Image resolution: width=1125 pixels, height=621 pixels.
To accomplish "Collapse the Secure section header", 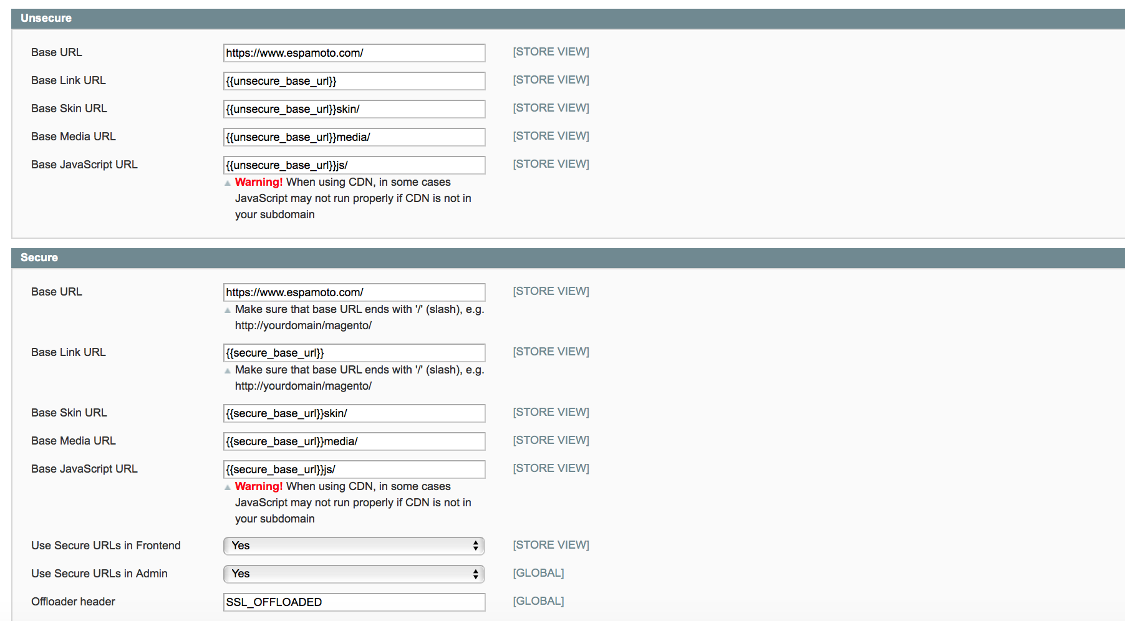I will [39, 258].
